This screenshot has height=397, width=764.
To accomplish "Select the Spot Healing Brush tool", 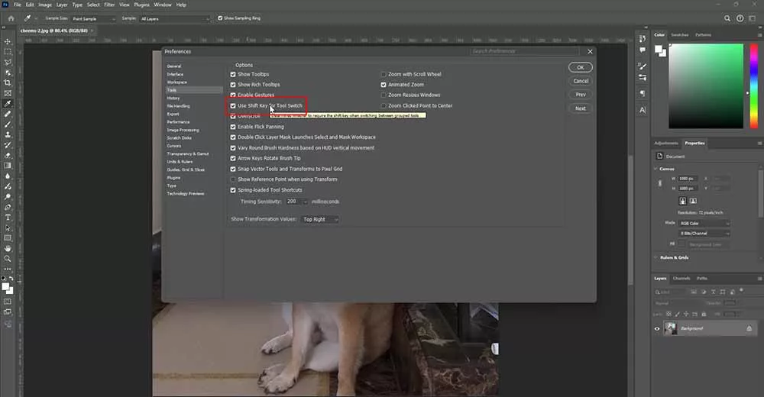I will [8, 114].
